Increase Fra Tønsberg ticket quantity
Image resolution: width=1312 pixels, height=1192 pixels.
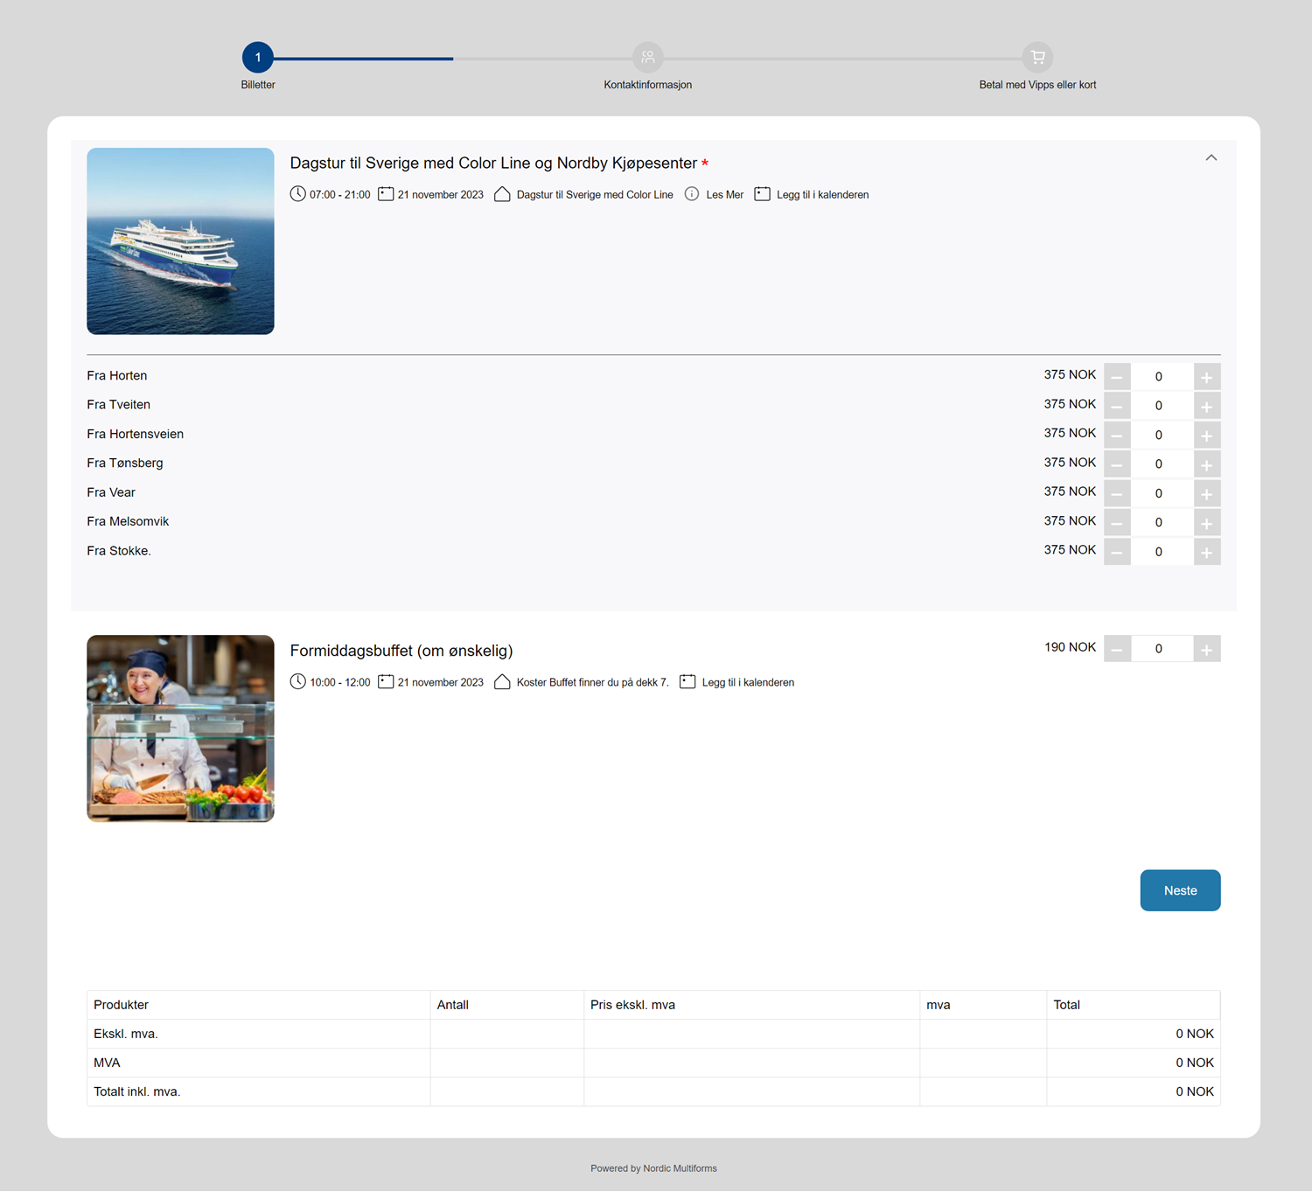pos(1207,464)
